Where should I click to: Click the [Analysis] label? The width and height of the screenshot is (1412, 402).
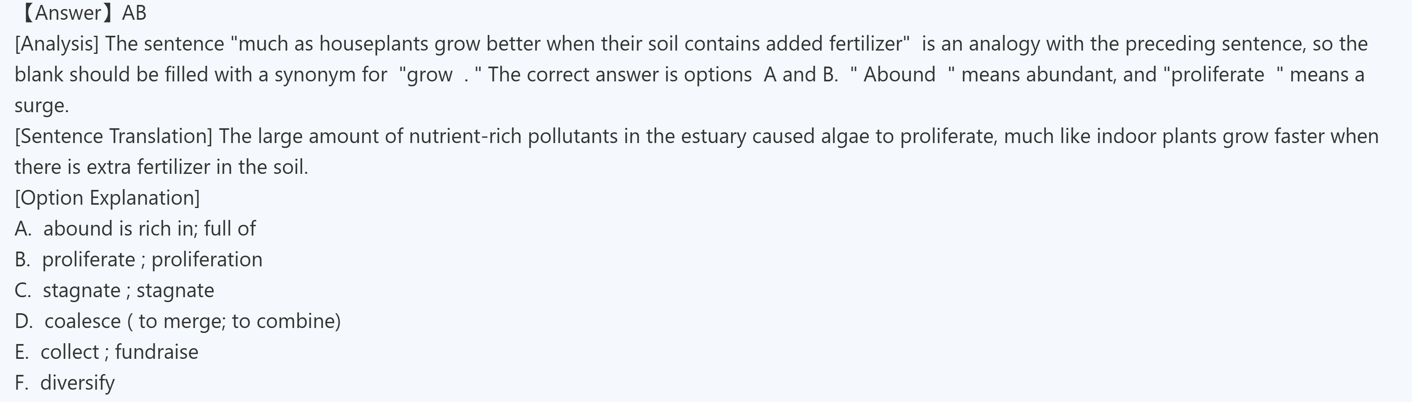point(56,44)
